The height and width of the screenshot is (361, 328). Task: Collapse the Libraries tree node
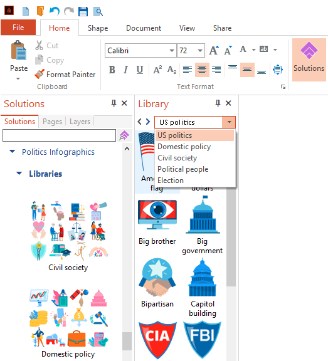[19, 173]
